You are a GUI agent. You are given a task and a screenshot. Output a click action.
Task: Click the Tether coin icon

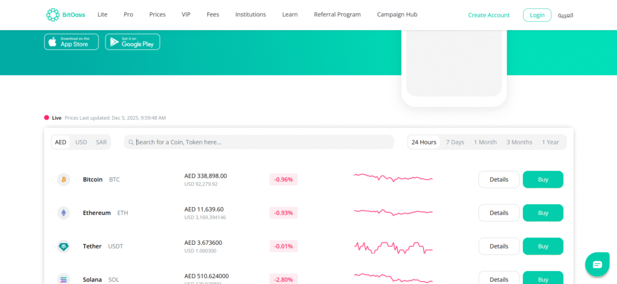pyautogui.click(x=63, y=246)
